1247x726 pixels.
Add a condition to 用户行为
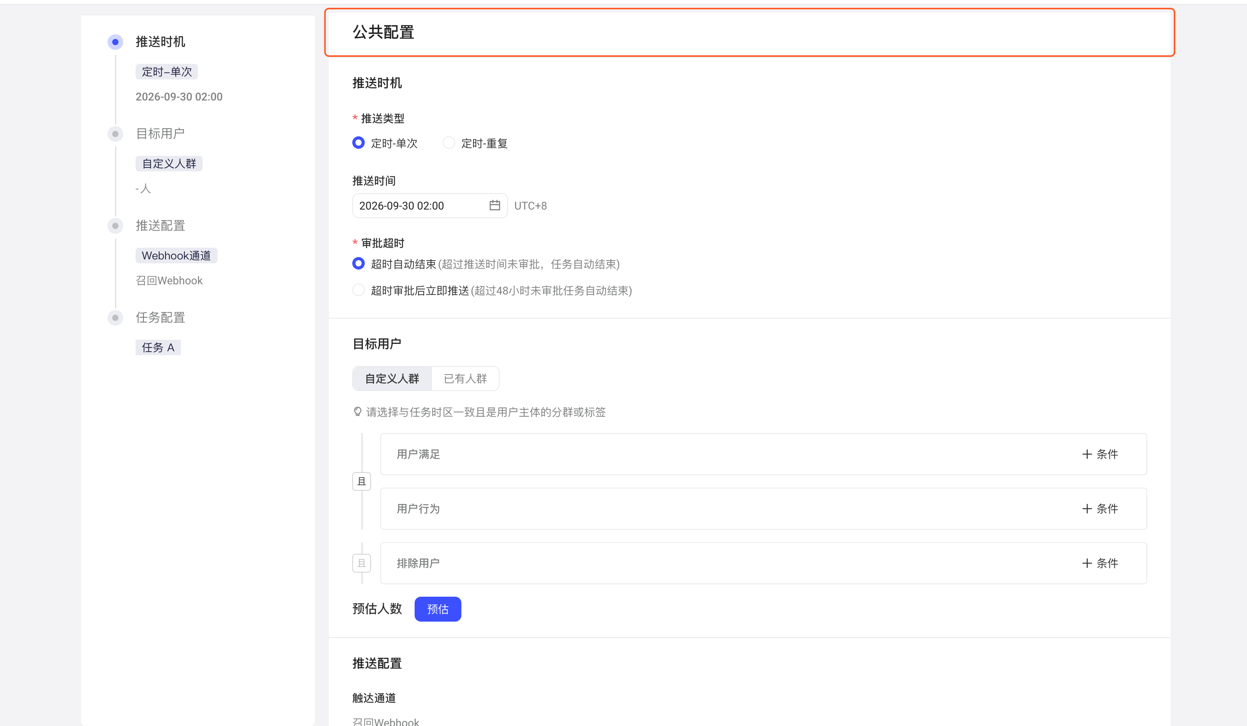tap(1100, 508)
